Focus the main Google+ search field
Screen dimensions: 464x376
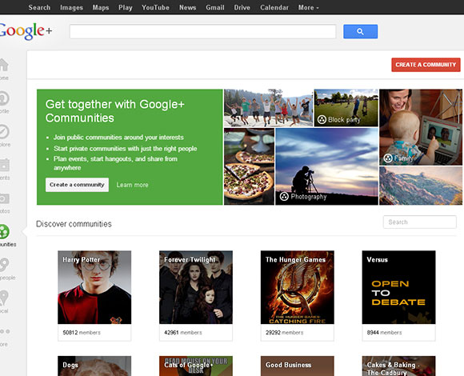[x=202, y=31]
